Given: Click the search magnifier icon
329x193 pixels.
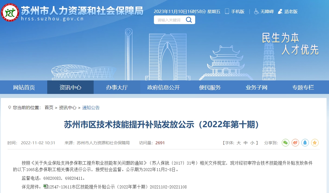Looking at the screenshot, I should [189, 19].
